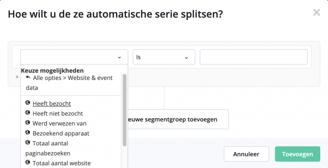328x168 pixels.
Task: Click the green Toevoegen button
Action: coord(298,154)
